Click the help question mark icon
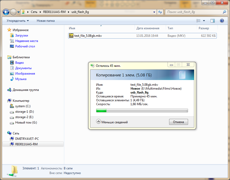 click(x=222, y=21)
